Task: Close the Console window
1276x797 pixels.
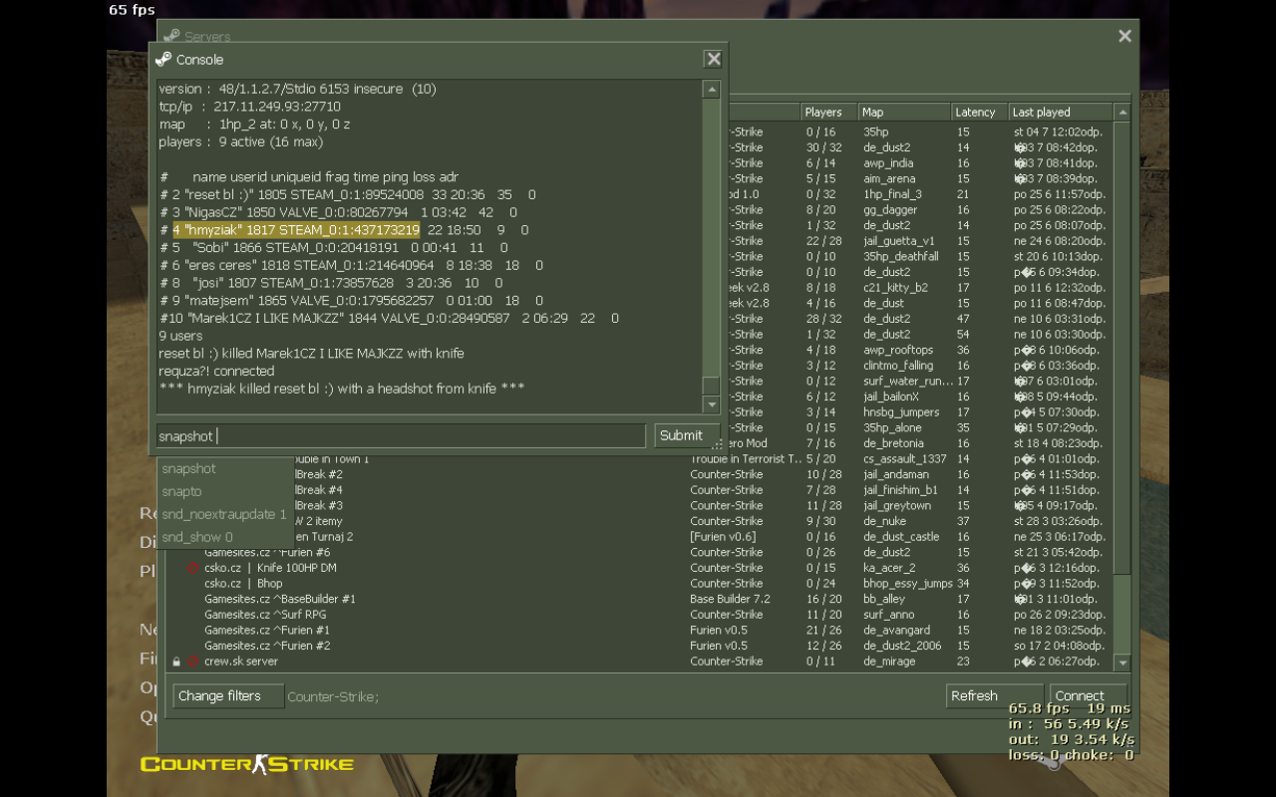Action: 713,59
